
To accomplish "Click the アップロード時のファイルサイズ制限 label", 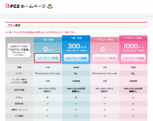I will pyautogui.click(x=19, y=81).
